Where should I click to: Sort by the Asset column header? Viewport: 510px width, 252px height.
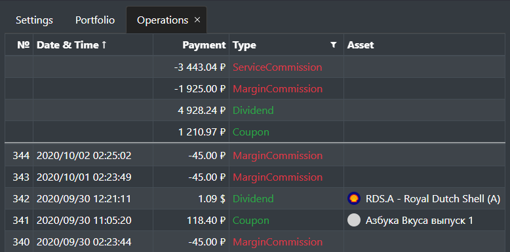pos(361,45)
